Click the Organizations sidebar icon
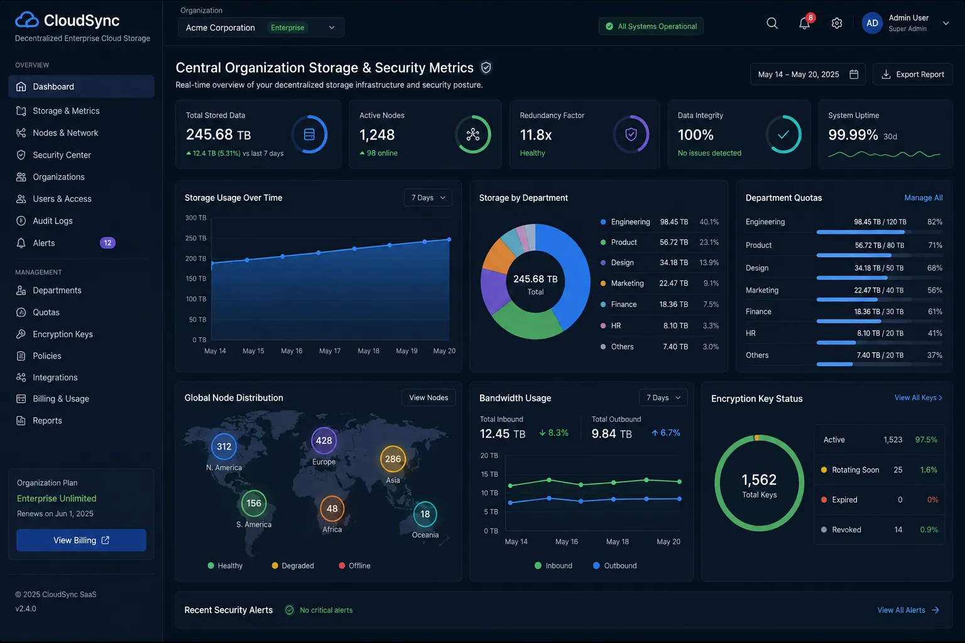965x643 pixels. pos(21,176)
